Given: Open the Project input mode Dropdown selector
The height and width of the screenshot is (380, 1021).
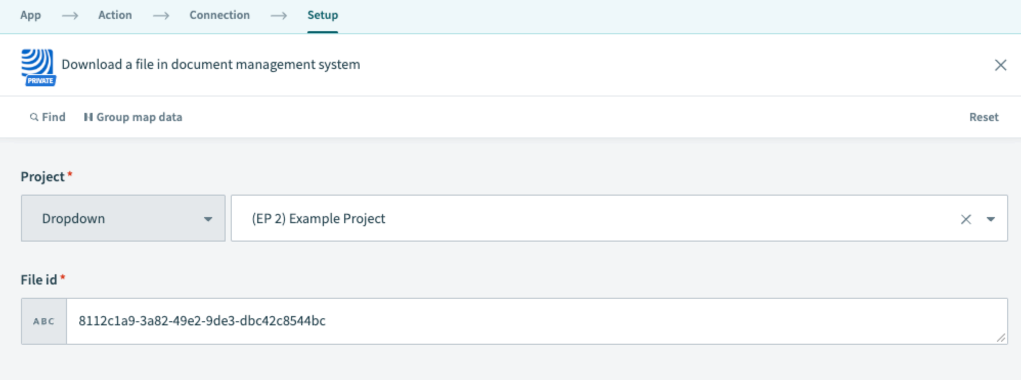Looking at the screenshot, I should (x=123, y=219).
